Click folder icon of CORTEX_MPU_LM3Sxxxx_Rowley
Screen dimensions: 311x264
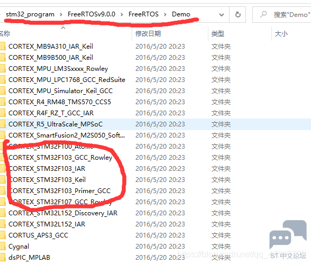coord(3,69)
